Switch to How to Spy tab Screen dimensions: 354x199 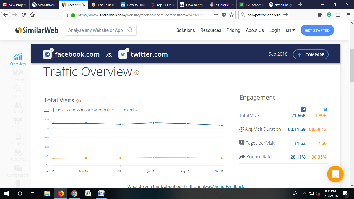point(192,5)
